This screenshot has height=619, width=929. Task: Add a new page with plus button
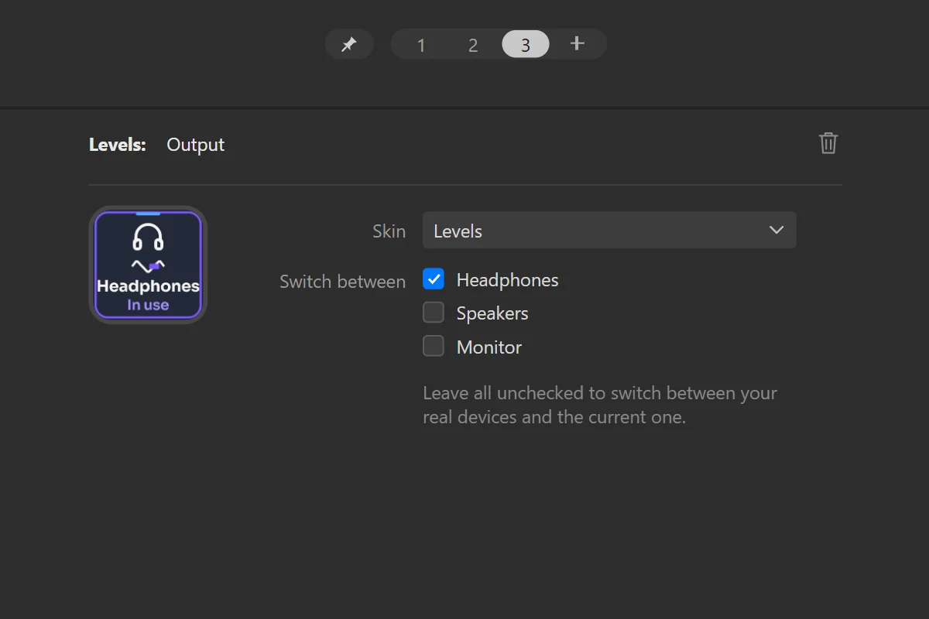click(577, 43)
